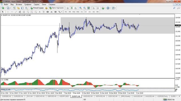Viewport: 181px width, 101px height.
Task: Expand the periodicity clock dropdown arrow
Action: pos(110,8)
